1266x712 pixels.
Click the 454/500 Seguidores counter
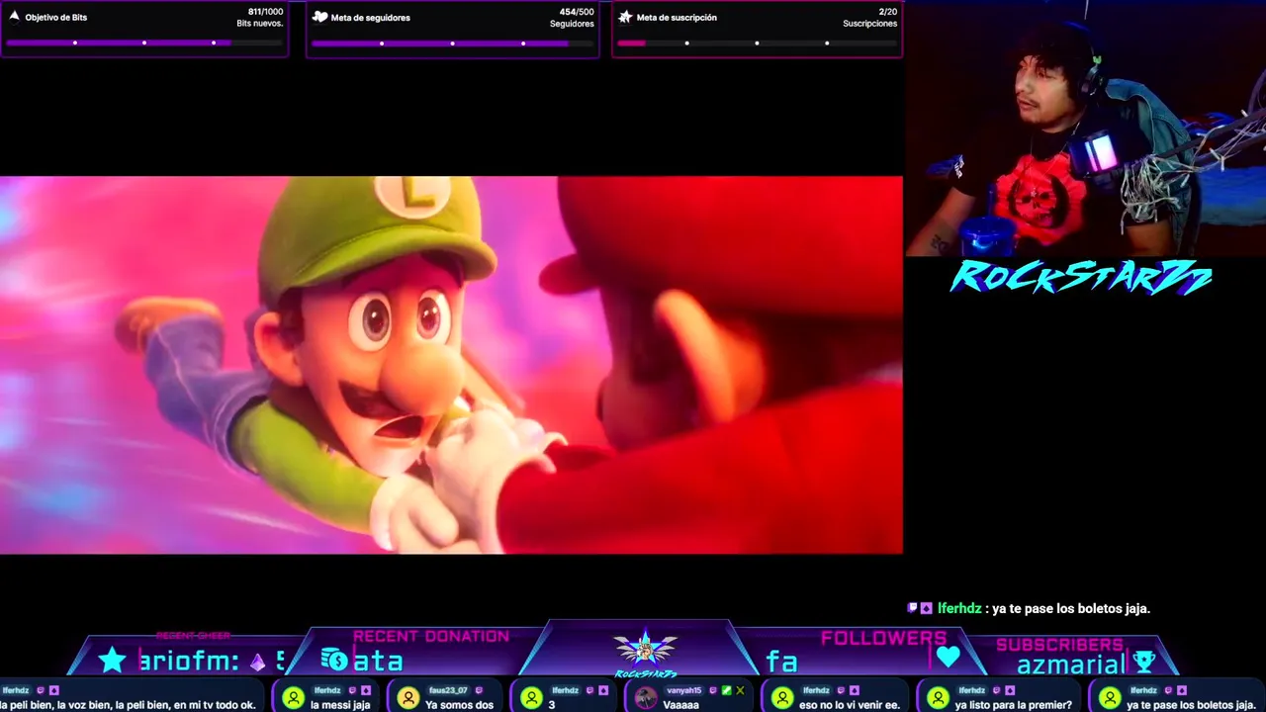tap(577, 12)
